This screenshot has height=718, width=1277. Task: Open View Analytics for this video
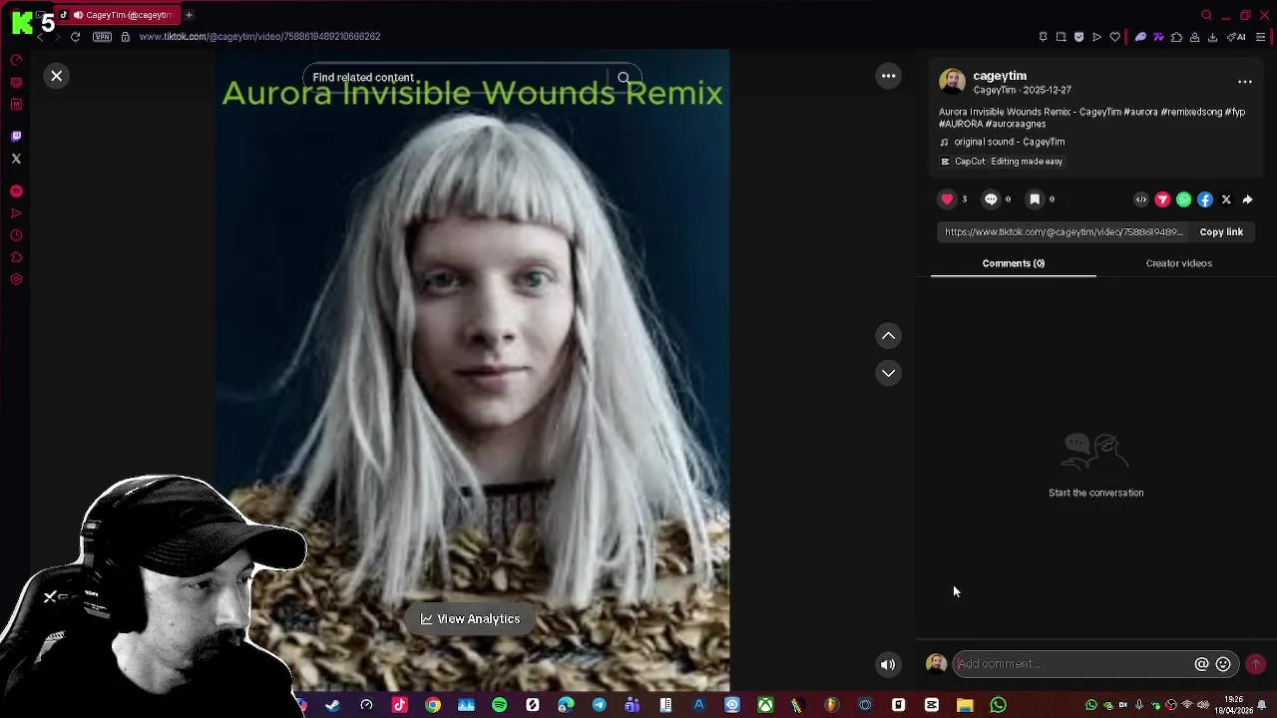click(x=470, y=619)
